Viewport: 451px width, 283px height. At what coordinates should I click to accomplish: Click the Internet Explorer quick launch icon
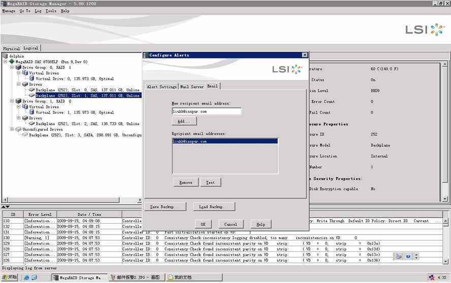[x=26, y=277]
